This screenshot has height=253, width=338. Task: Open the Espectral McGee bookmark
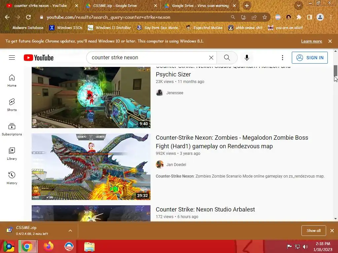[x=204, y=28]
